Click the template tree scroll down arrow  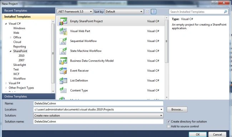tap(53, 91)
